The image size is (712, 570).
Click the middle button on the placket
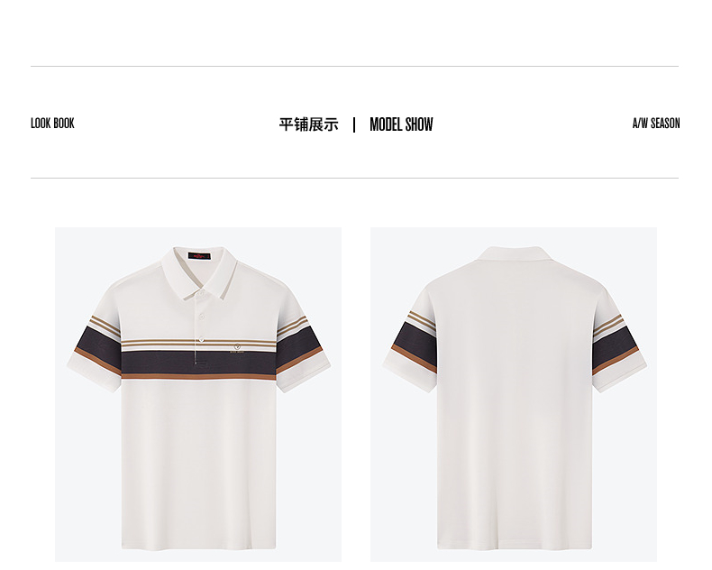click(x=202, y=317)
